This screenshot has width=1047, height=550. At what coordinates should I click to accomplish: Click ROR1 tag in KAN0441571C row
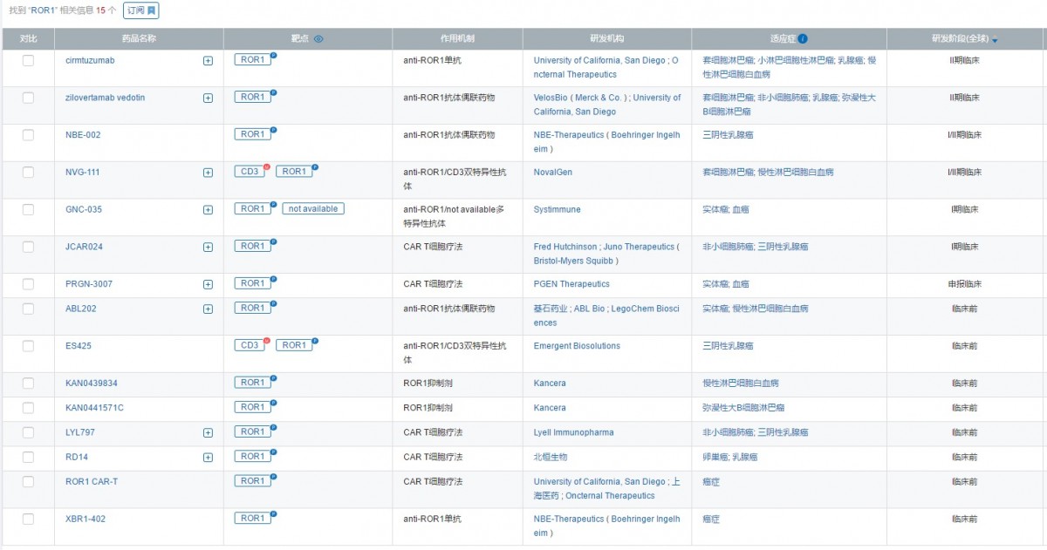tap(253, 407)
